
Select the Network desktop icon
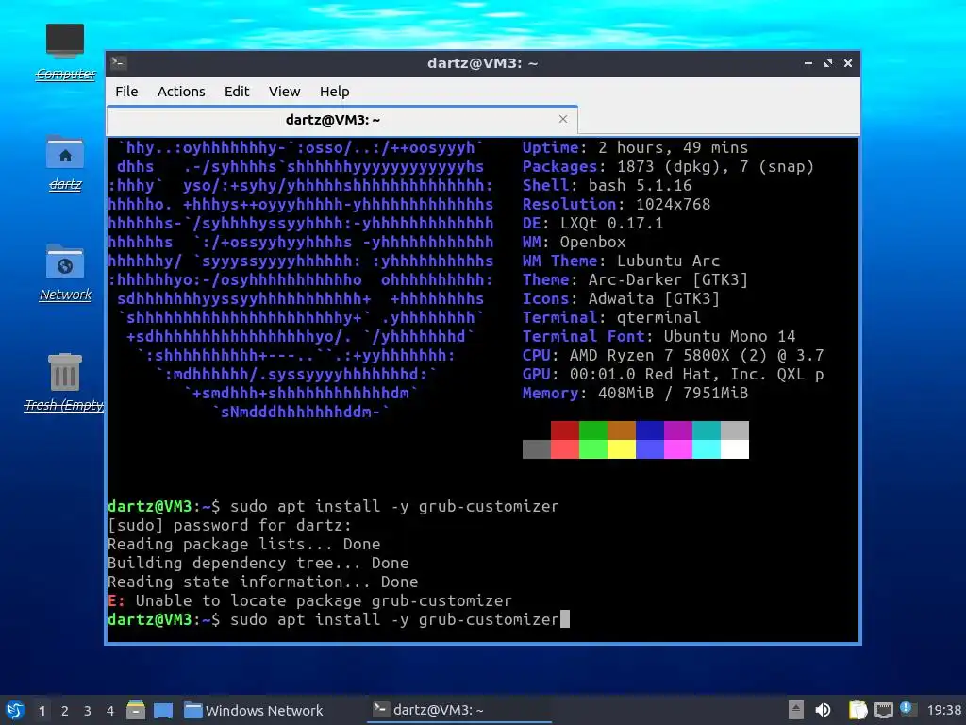(65, 273)
